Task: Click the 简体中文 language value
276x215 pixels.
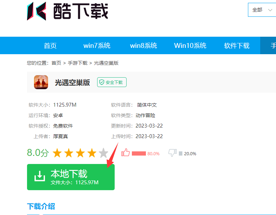Action: point(147,105)
